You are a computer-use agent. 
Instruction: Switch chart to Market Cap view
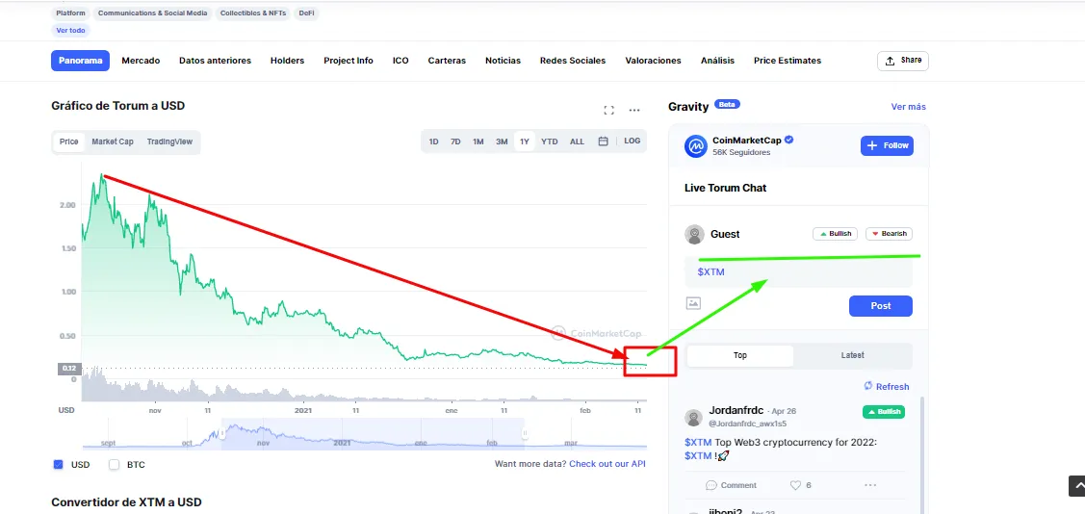click(113, 141)
